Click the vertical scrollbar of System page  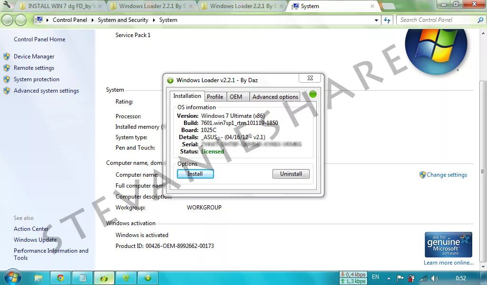[x=482, y=171]
